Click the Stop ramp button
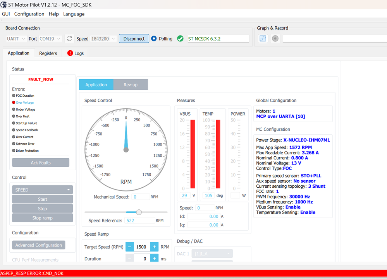Viewport: 387px width, 279px height. click(43, 218)
